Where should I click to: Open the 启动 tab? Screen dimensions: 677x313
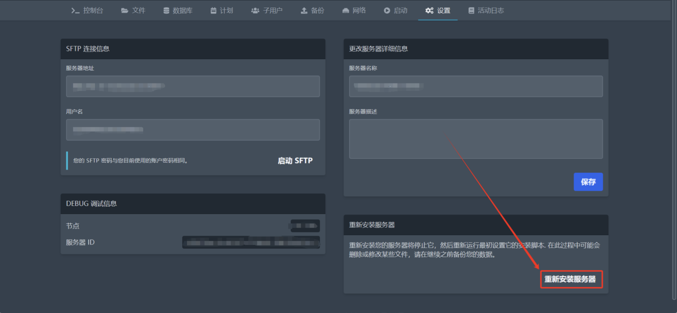coord(395,11)
